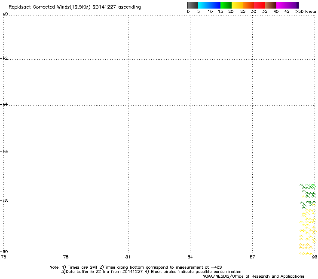This screenshot has width=318, height=279.
Task: Click the latitude label '-48'
Action: [x=4, y=200]
